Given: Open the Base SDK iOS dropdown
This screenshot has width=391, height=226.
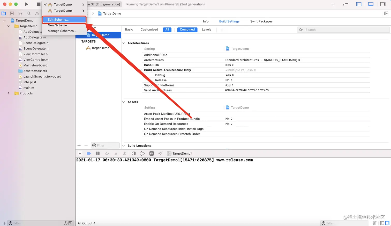Looking at the screenshot, I should coord(229,65).
